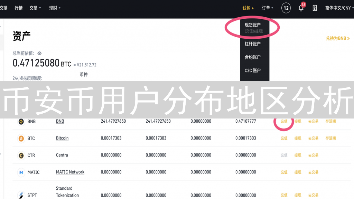Viewport: 354px width, 199px height.
Task: Click the 兑换为BNB link
Action: tap(338, 38)
